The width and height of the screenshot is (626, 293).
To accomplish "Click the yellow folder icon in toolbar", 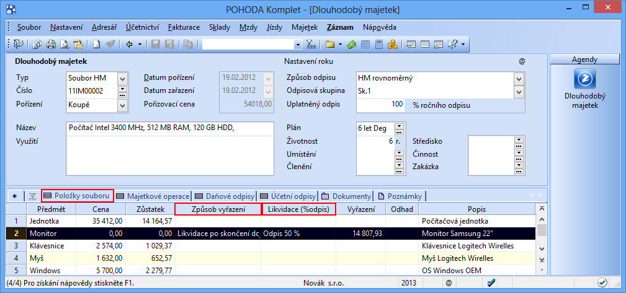I will click(329, 44).
